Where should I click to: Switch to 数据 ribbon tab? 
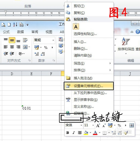coord(21,32)
